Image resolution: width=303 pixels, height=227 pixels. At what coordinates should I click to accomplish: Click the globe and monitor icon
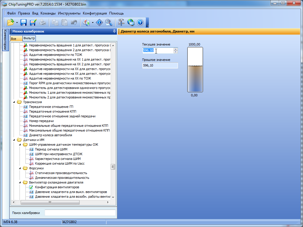click(x=130, y=22)
